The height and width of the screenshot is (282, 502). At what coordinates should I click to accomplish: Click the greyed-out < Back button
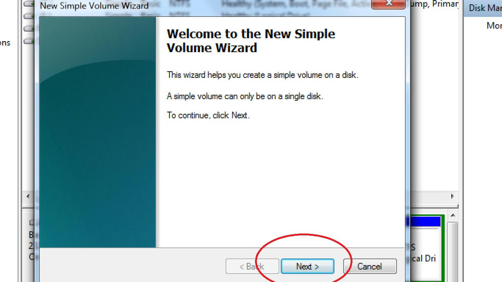[252, 266]
